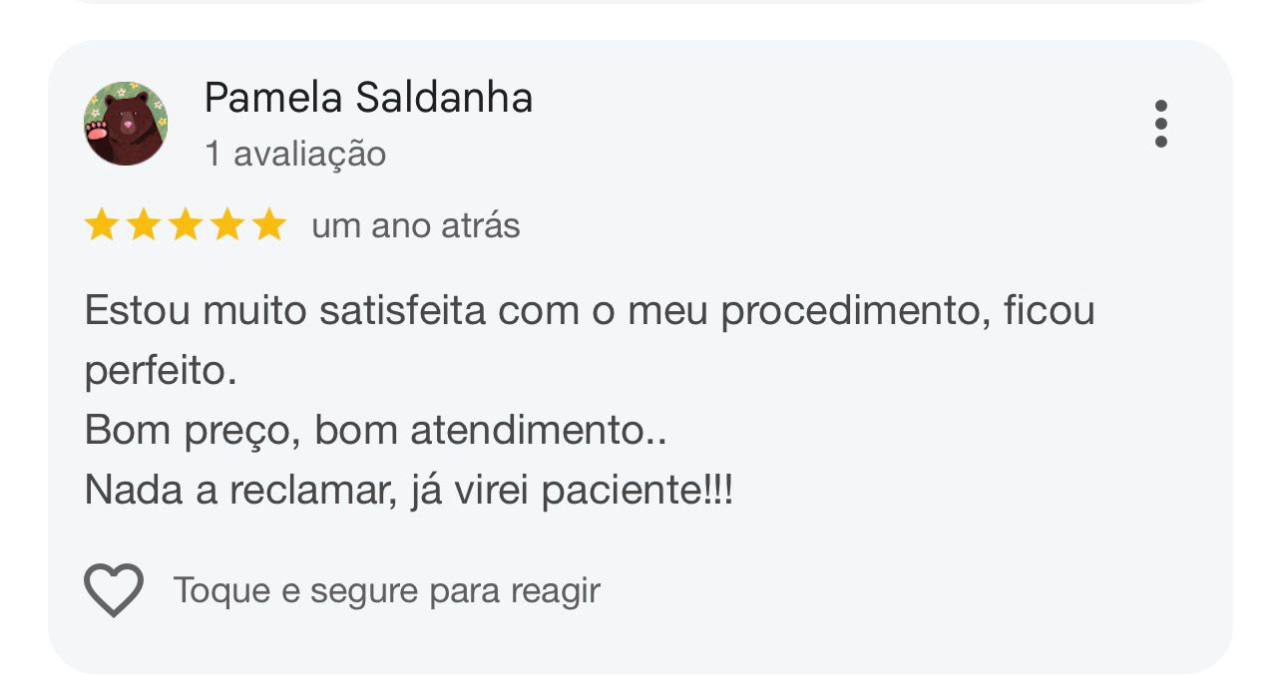1281x695 pixels.
Task: Tap the "Toque e segure para reagir" label
Action: tap(387, 590)
